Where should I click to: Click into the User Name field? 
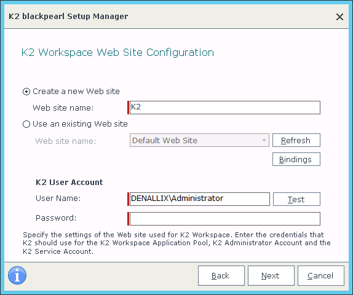200,199
